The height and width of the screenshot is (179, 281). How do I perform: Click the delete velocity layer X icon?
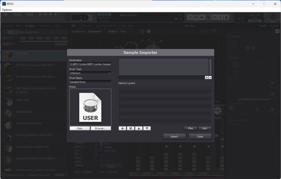point(130,128)
